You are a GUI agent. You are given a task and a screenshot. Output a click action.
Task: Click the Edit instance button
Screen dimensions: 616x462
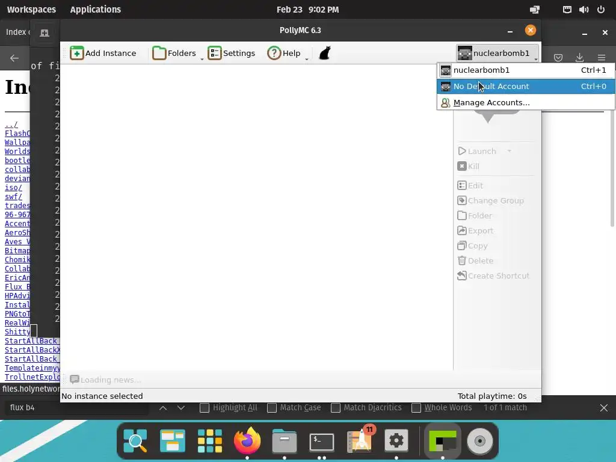pos(470,185)
